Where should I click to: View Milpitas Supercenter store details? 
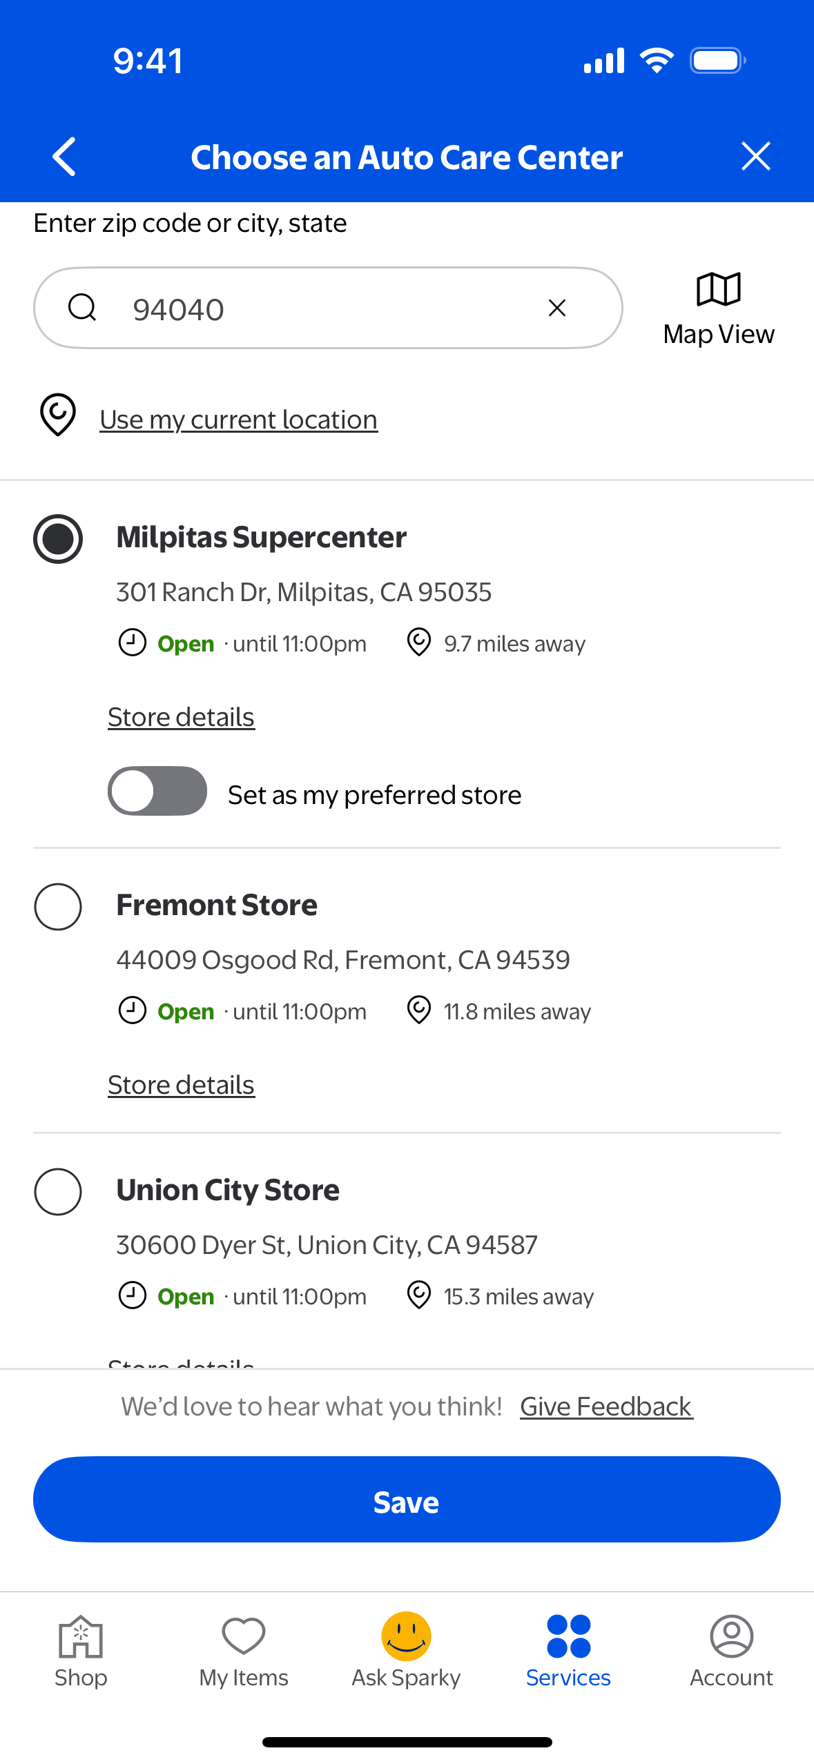click(181, 718)
